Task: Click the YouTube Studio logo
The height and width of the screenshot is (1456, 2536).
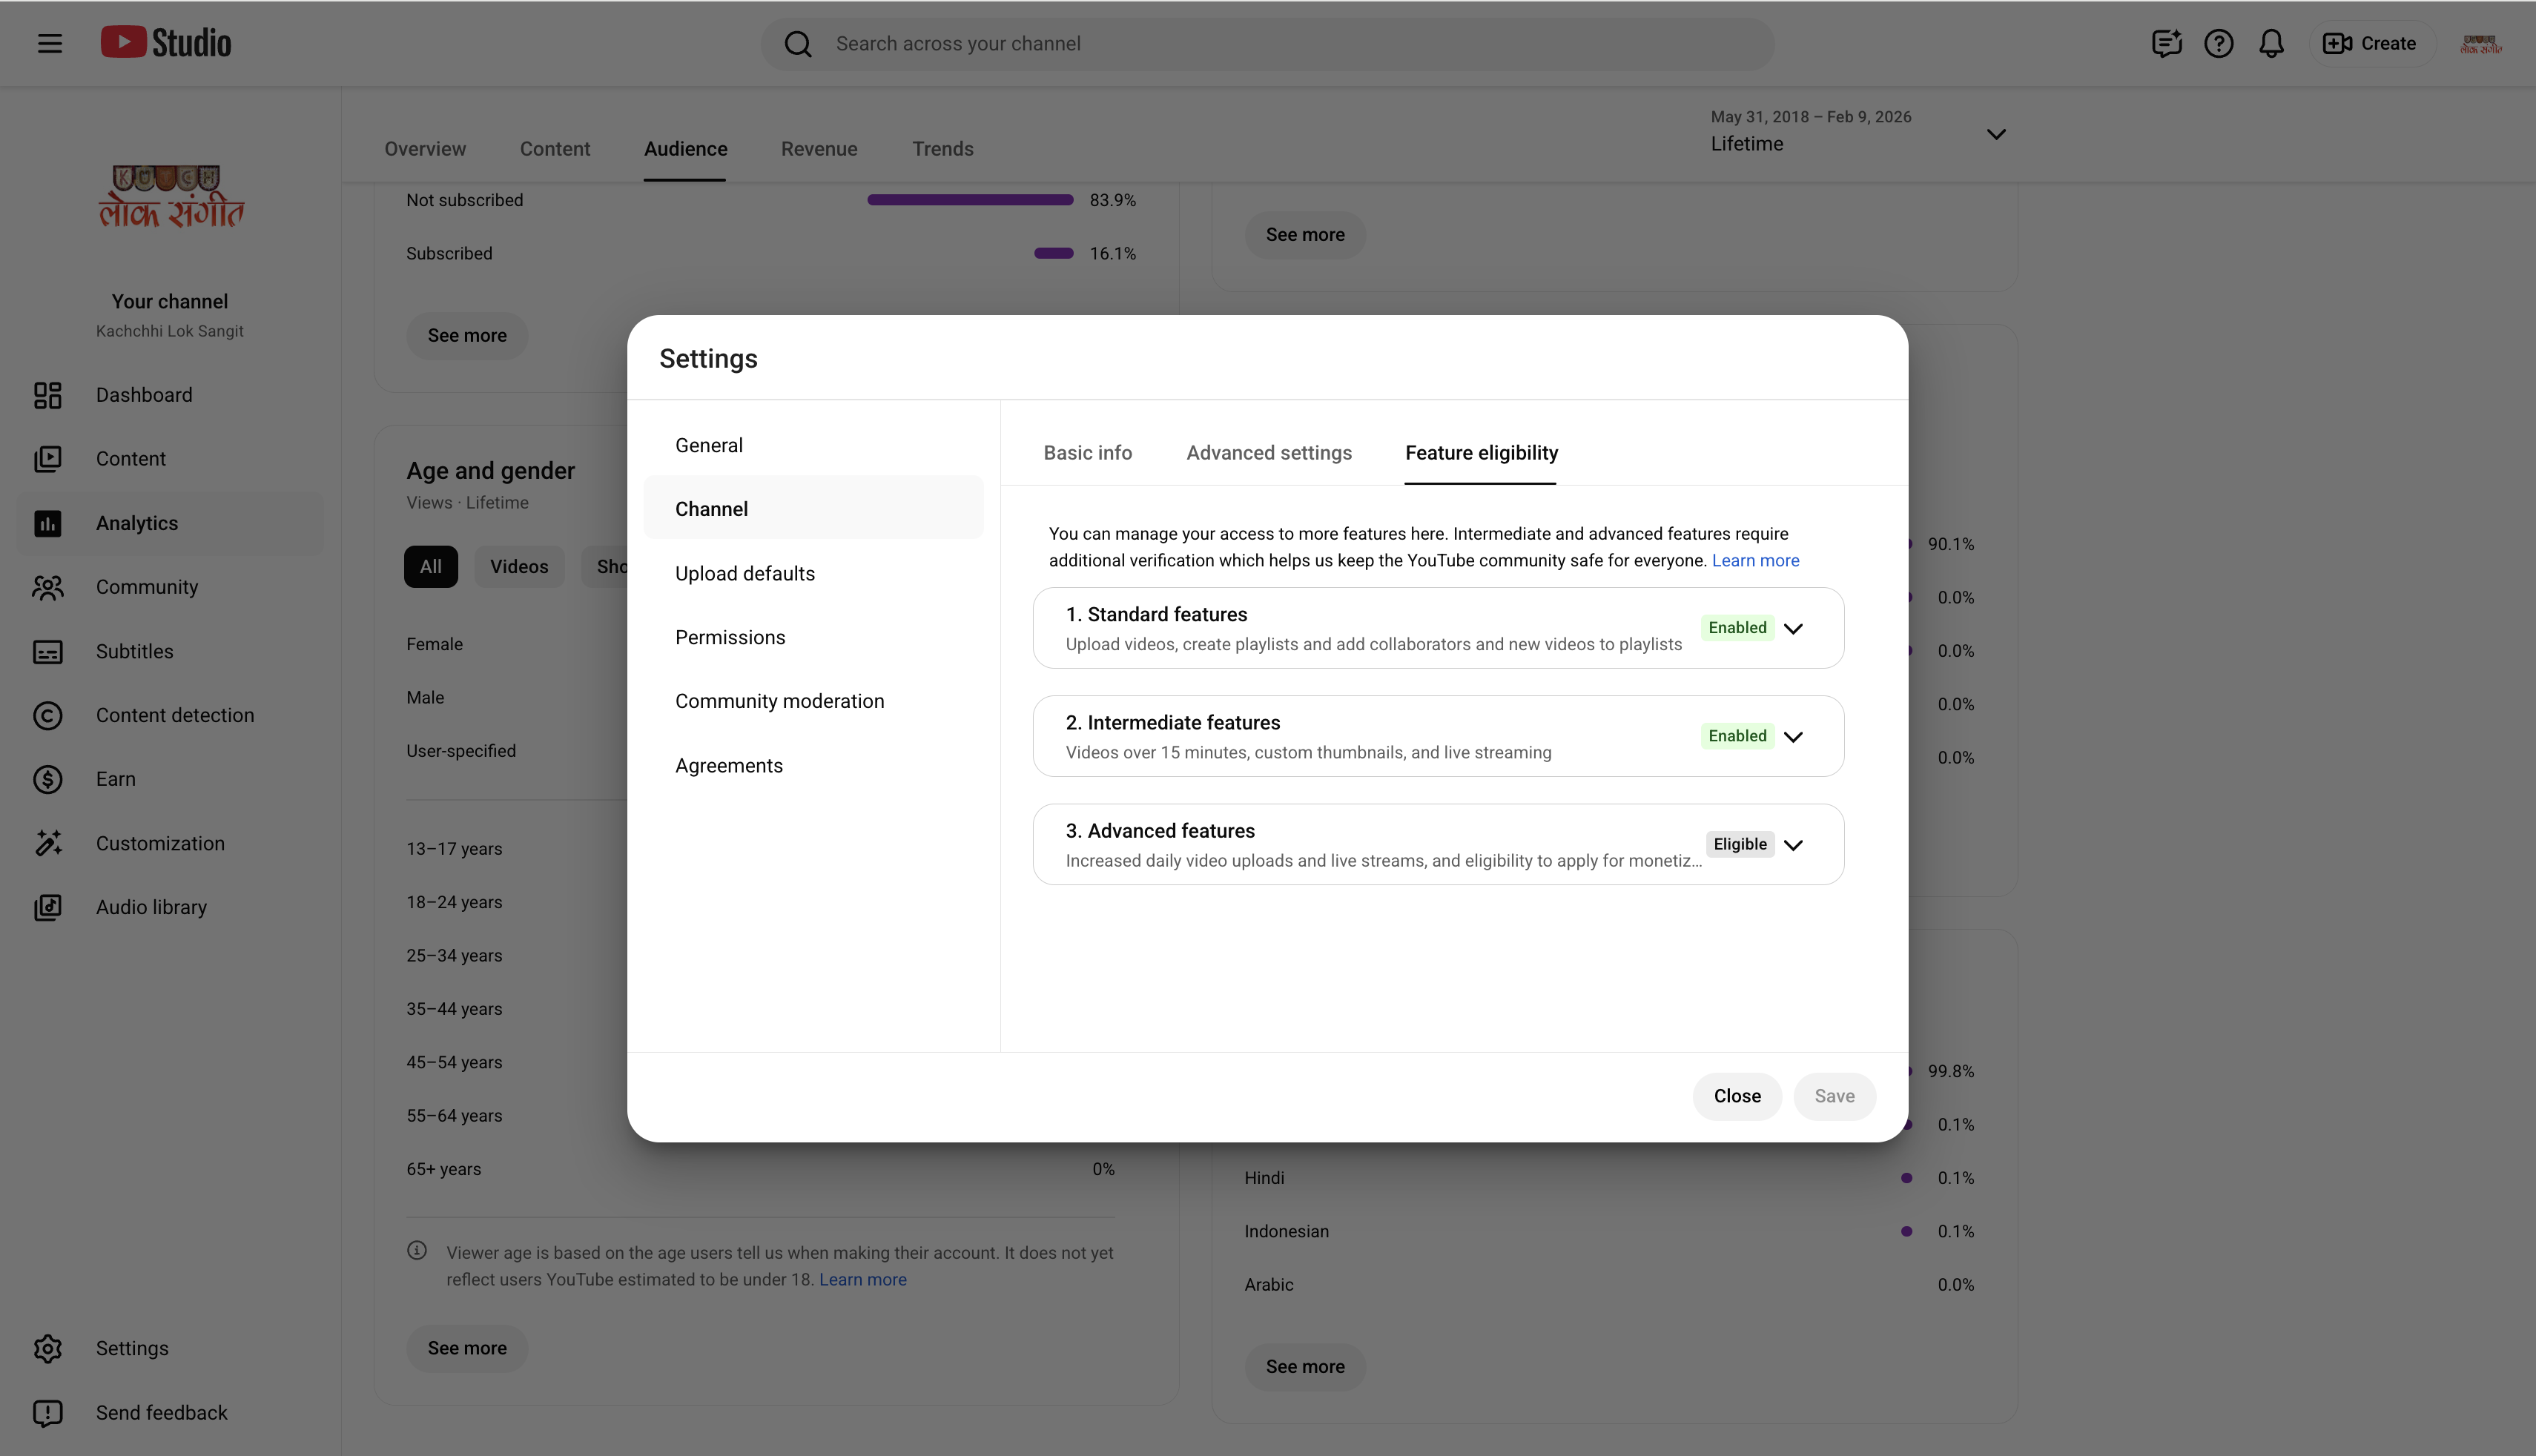Action: pyautogui.click(x=166, y=43)
